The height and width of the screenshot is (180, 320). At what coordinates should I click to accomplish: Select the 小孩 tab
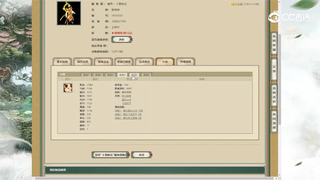165,62
